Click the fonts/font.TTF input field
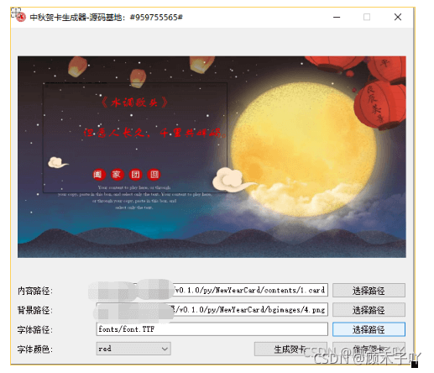Image resolution: width=434 pixels, height=373 pixels. click(212, 329)
